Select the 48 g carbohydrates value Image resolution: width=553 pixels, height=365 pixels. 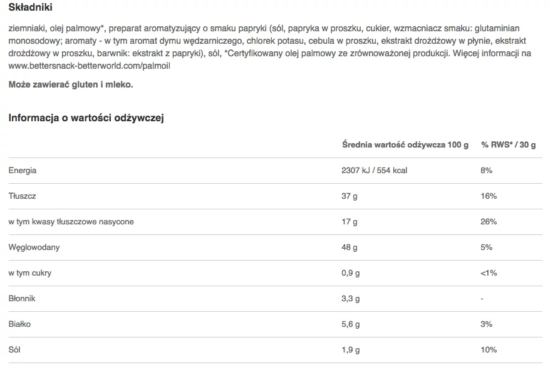[x=349, y=247]
